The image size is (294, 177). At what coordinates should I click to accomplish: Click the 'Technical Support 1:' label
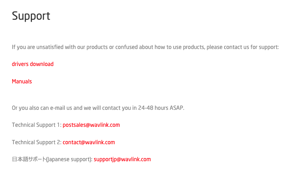[37, 125]
